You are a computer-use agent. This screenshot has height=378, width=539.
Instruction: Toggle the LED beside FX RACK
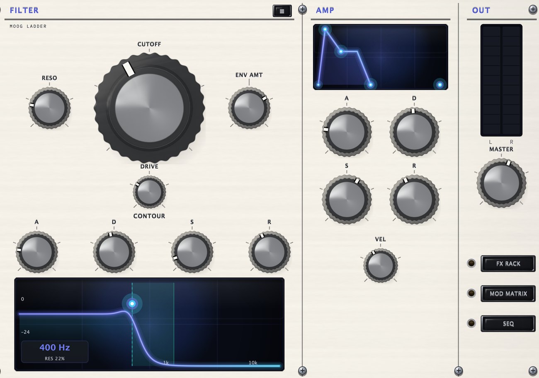click(x=471, y=263)
